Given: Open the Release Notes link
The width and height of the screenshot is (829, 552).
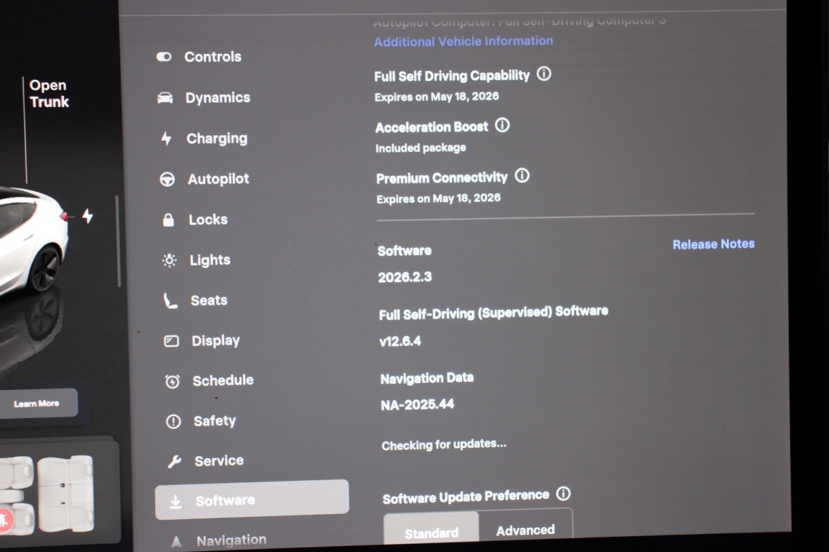Looking at the screenshot, I should coord(713,244).
